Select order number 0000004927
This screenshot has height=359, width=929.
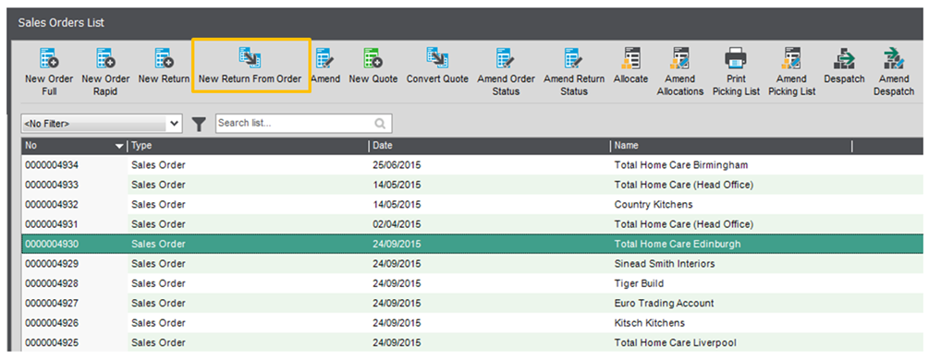pyautogui.click(x=52, y=304)
